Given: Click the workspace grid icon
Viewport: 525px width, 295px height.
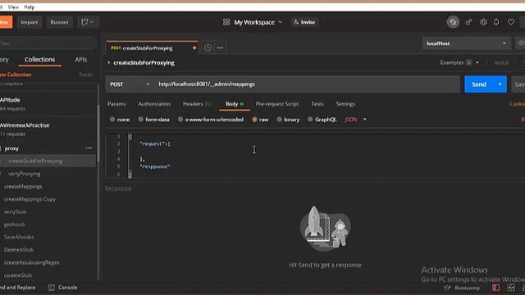Looking at the screenshot, I should click(226, 22).
